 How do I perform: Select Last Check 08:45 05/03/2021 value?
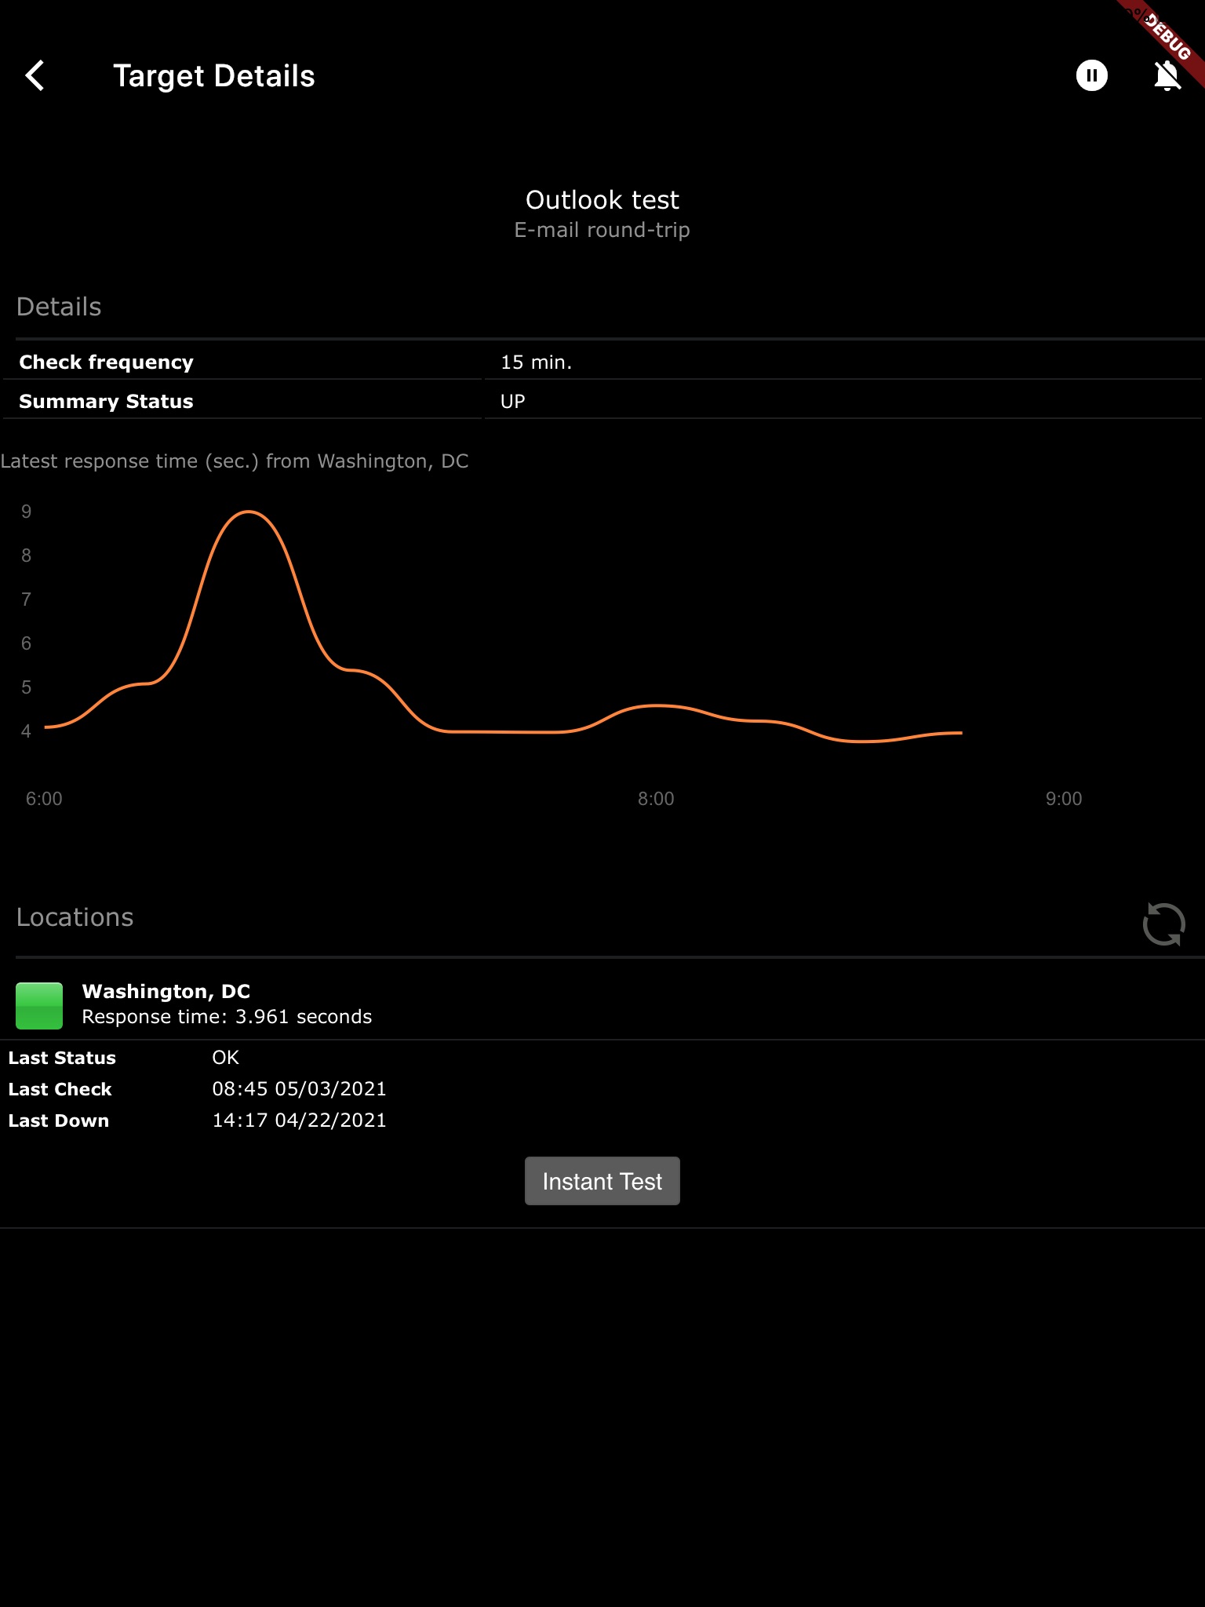click(x=299, y=1089)
